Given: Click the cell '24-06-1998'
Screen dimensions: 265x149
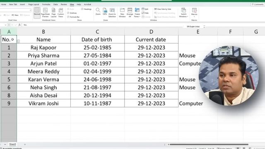Looking at the screenshot, I should [x=97, y=79].
